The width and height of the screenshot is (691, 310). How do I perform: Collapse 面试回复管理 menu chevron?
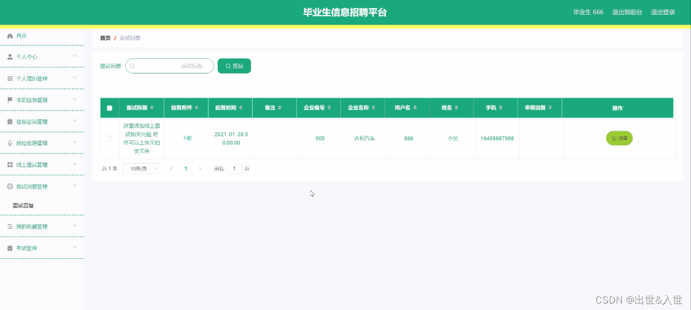click(x=75, y=186)
